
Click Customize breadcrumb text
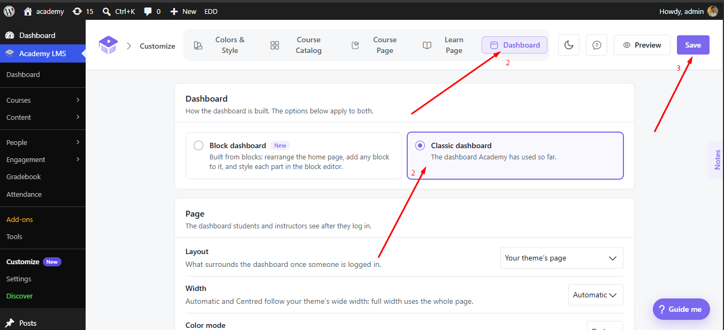[x=157, y=46]
